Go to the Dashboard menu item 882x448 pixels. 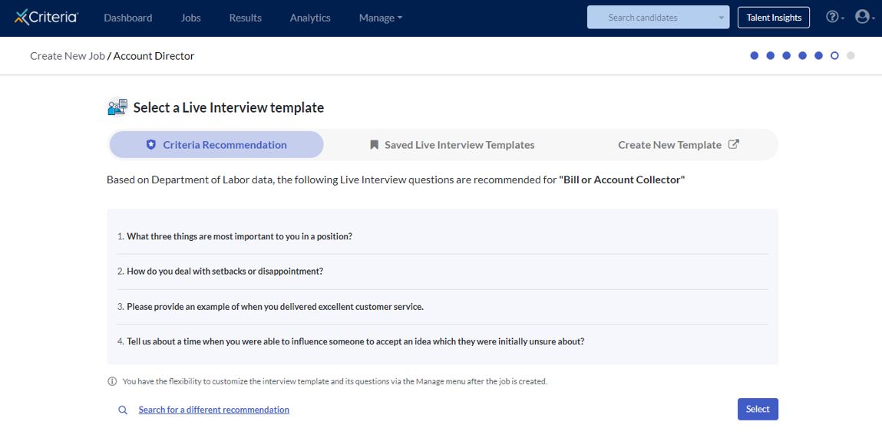[127, 17]
